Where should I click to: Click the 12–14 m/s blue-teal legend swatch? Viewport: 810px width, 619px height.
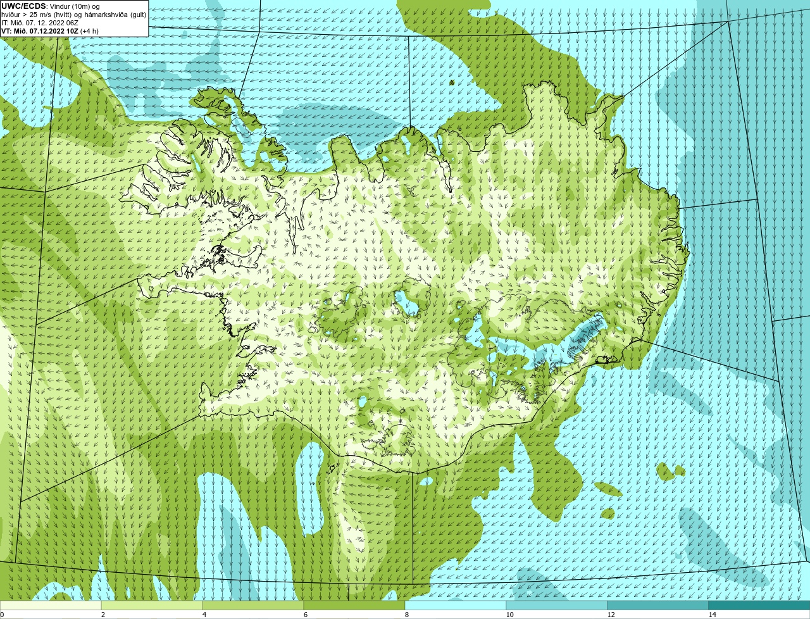click(658, 605)
